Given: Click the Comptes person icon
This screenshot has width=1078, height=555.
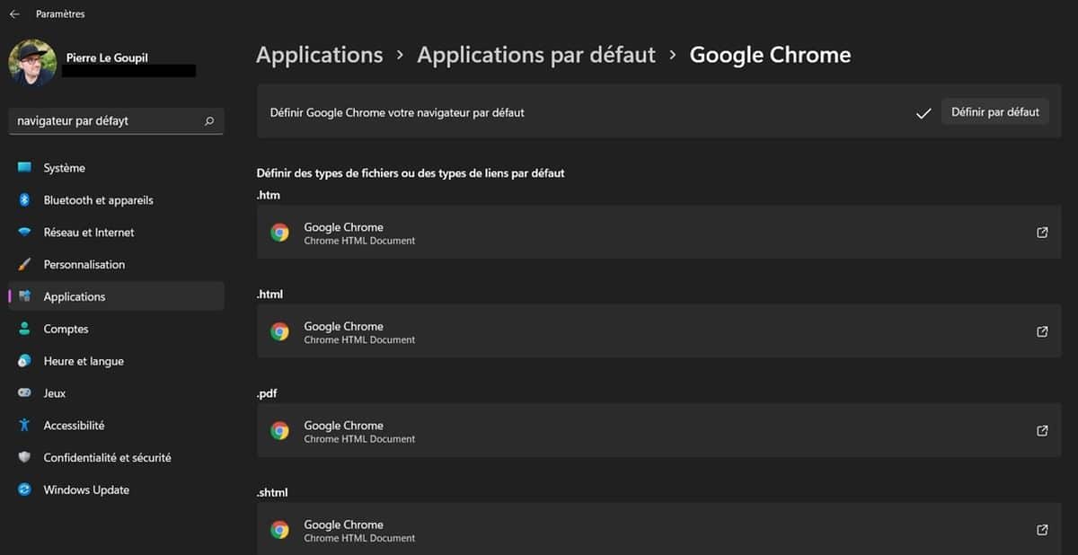Looking at the screenshot, I should (24, 329).
